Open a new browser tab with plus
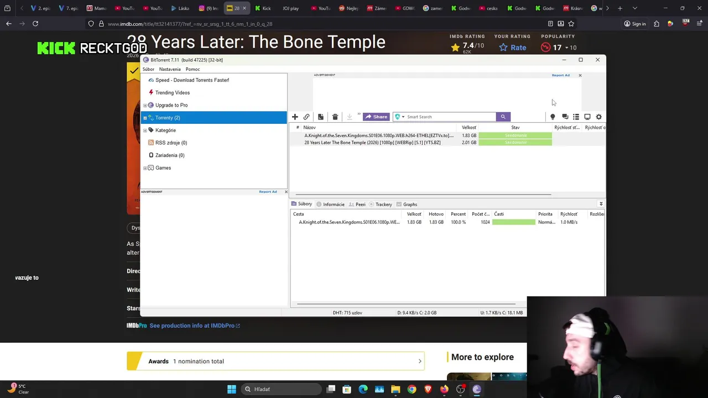Viewport: 708px width, 398px height. pos(620,8)
